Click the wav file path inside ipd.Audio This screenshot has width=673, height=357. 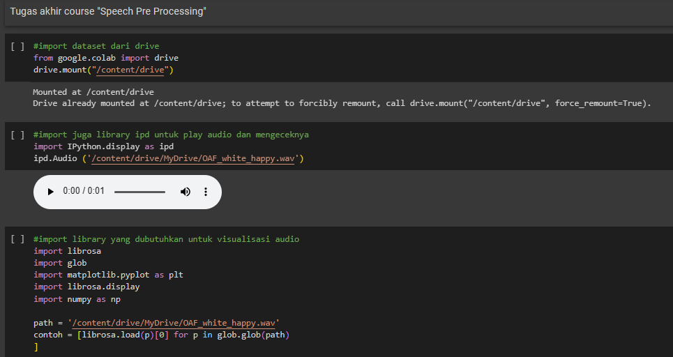(192, 159)
